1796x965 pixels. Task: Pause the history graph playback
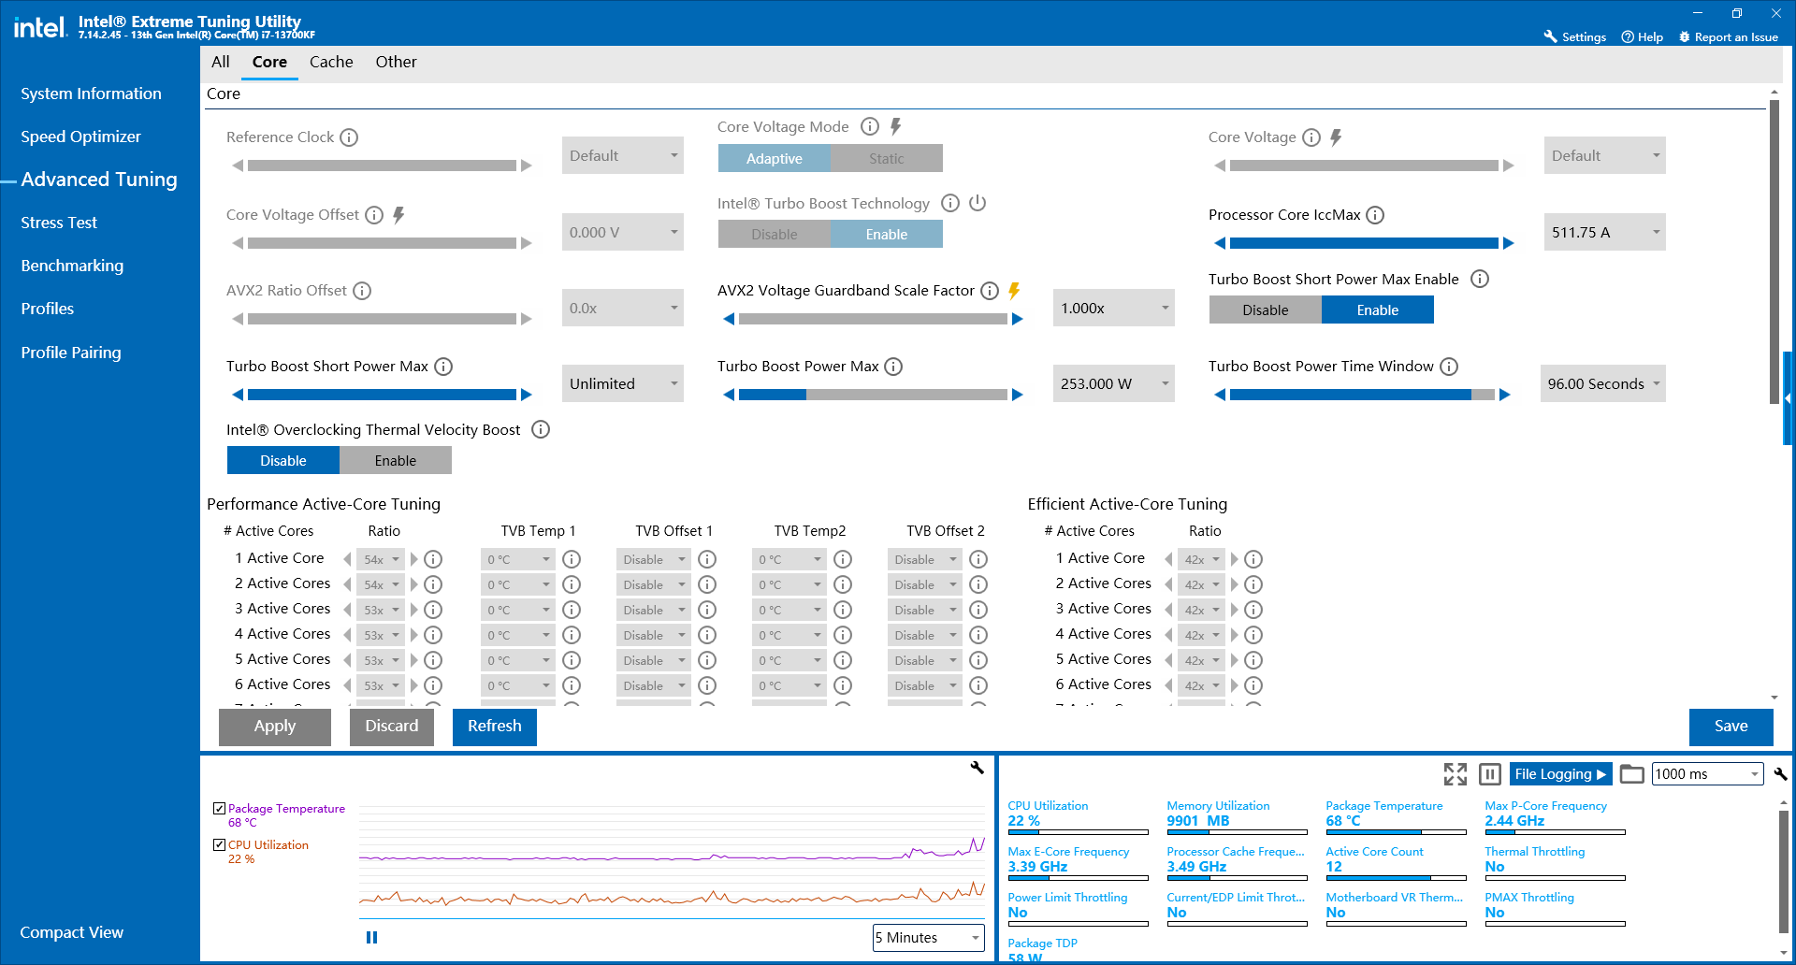tap(371, 937)
